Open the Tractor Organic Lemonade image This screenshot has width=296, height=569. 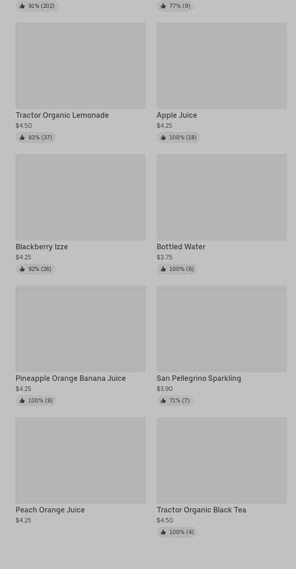click(80, 66)
